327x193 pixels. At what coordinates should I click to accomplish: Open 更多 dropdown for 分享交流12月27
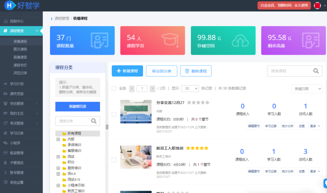[315, 126]
